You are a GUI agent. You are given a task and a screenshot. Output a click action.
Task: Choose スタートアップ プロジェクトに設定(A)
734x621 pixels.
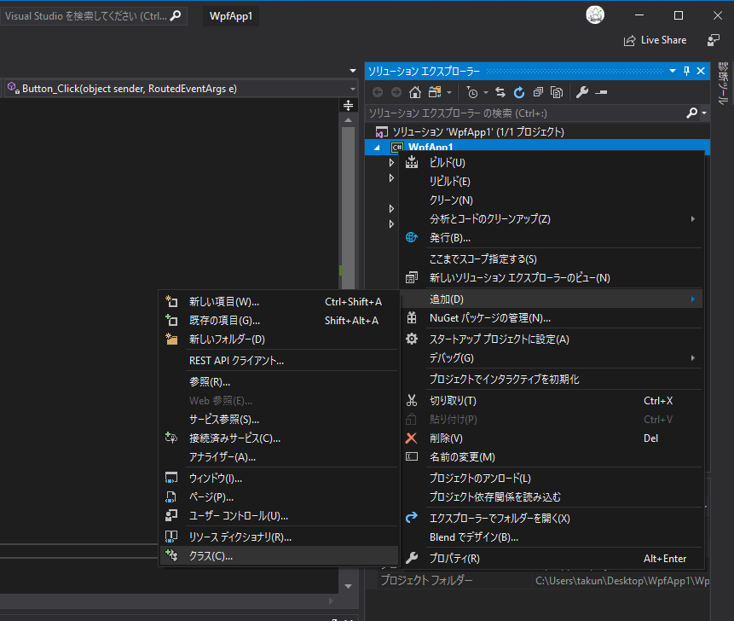point(551,339)
